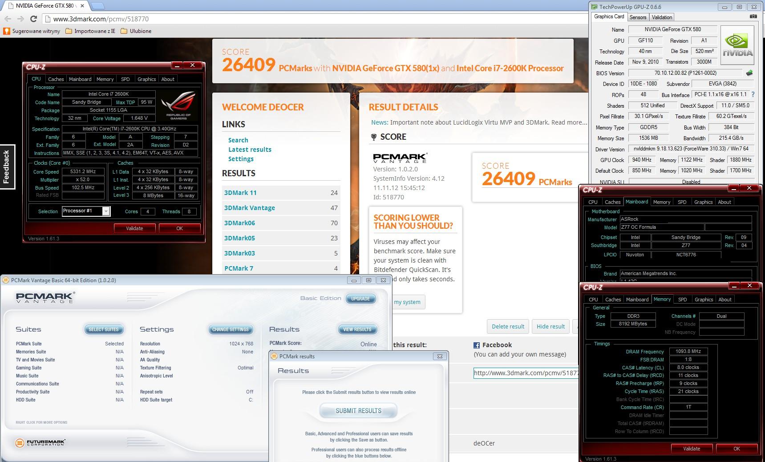Click ROG Republic of Gamers logo

click(x=178, y=105)
